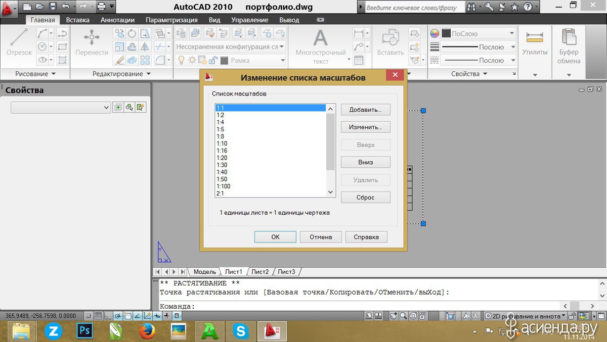
Task: Click OK in the scale list dialog
Action: pos(275,237)
